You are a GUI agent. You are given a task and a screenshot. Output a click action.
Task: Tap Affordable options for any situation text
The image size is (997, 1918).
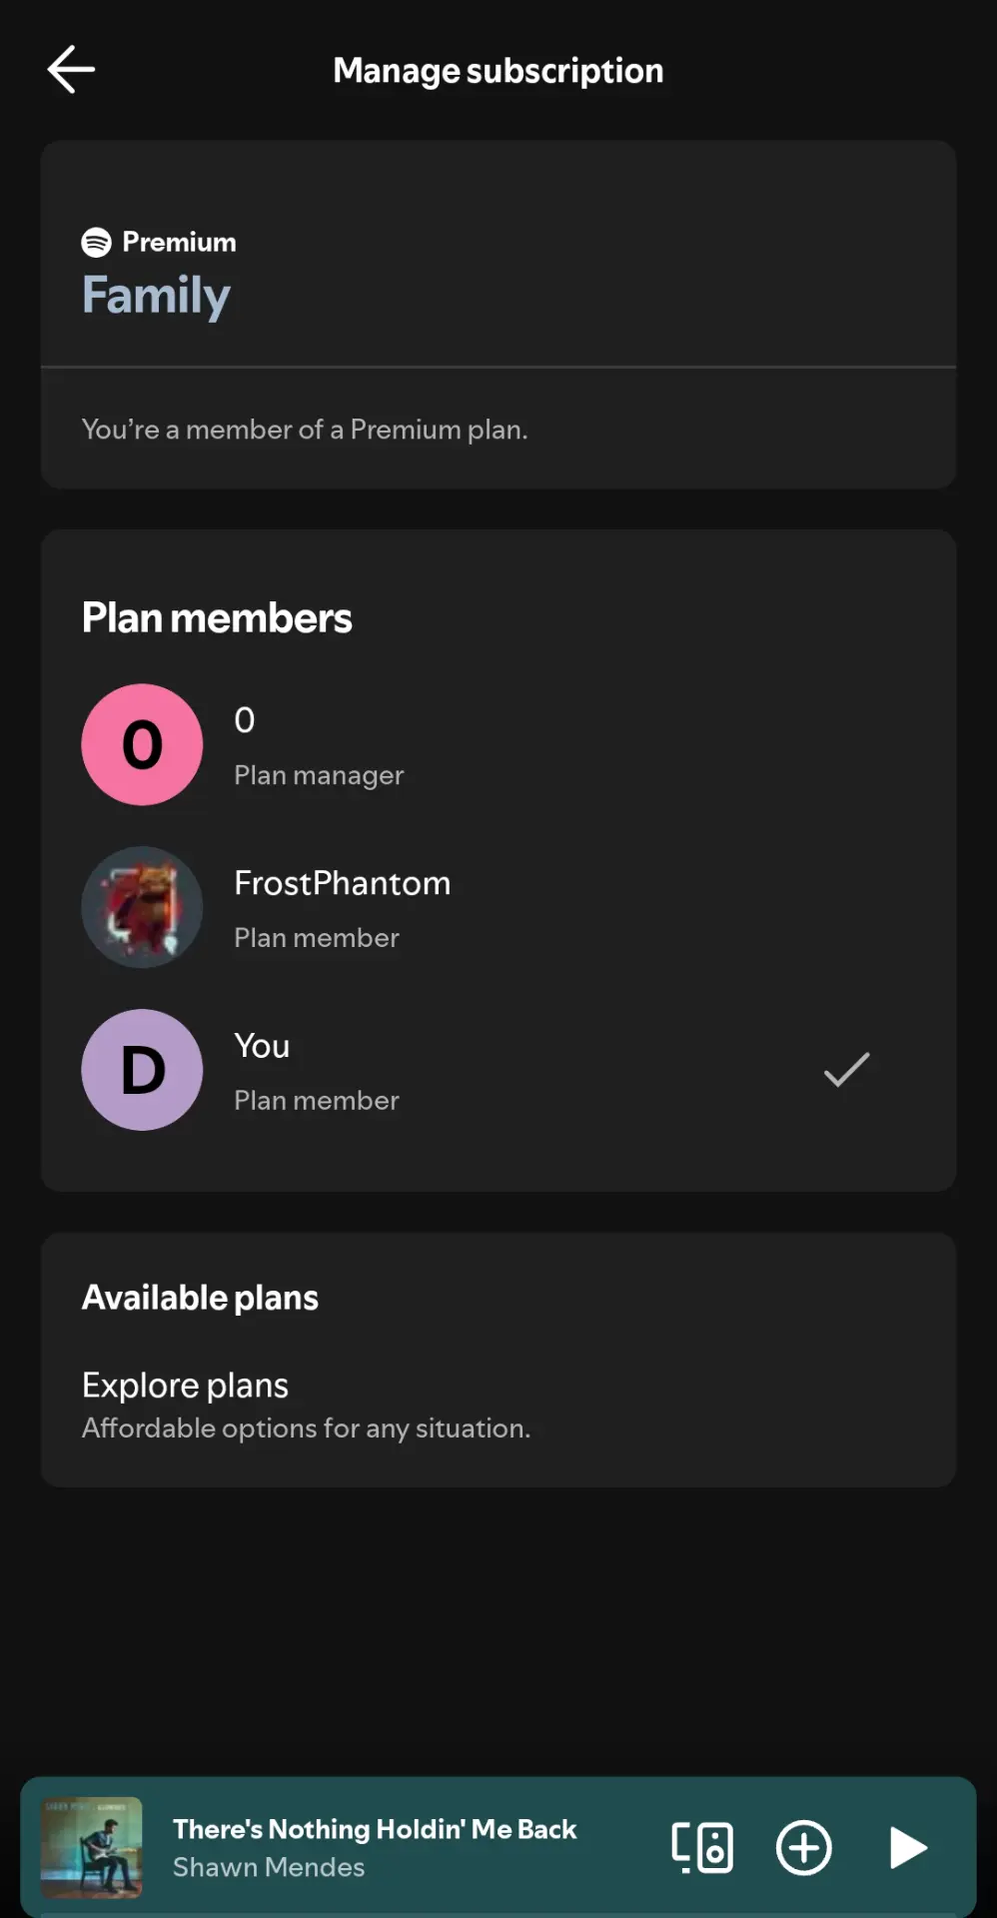click(306, 1429)
